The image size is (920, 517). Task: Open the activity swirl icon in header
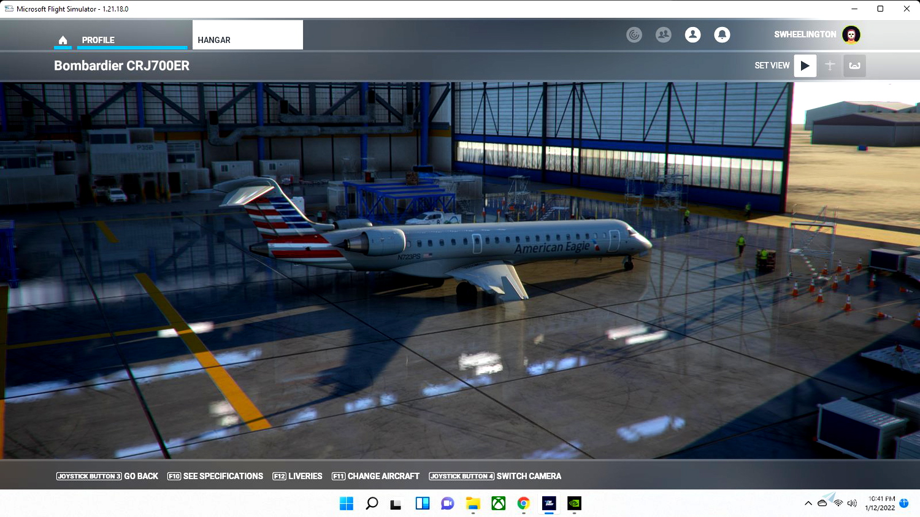(634, 34)
